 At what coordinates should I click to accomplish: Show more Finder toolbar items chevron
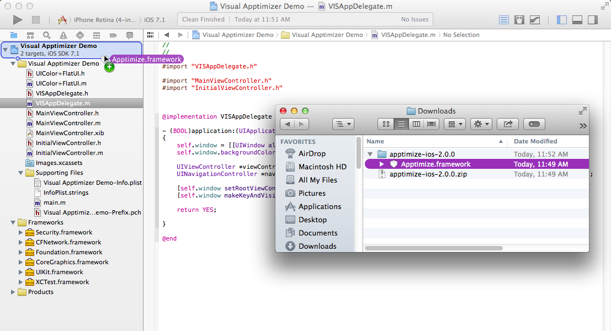pyautogui.click(x=583, y=126)
